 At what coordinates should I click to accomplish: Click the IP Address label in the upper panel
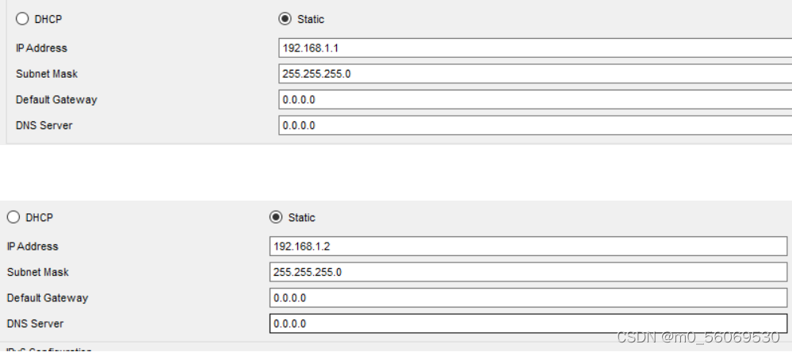tap(41, 48)
